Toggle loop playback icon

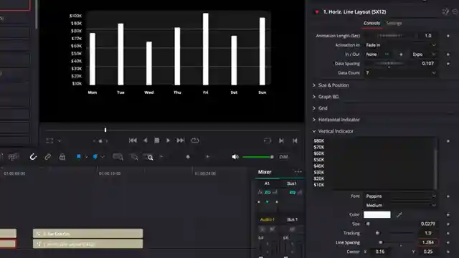click(x=194, y=140)
